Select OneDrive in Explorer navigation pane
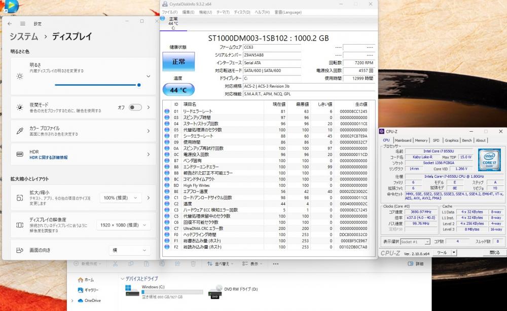Image resolution: width=507 pixels, height=311 pixels. [x=90, y=300]
